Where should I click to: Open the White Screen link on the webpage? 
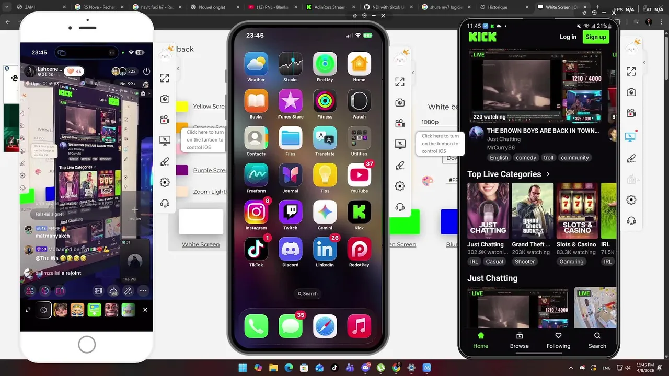[x=201, y=244]
